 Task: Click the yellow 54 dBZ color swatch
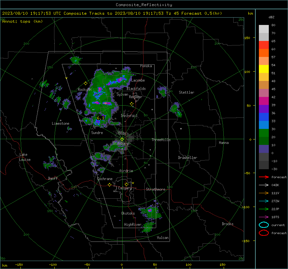coord(264,69)
